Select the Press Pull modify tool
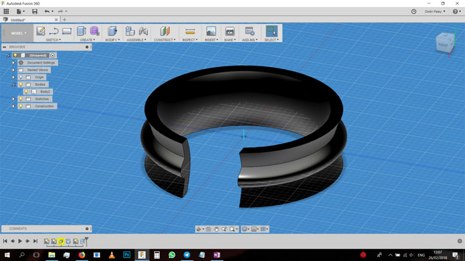The width and height of the screenshot is (465, 261). 112,31
